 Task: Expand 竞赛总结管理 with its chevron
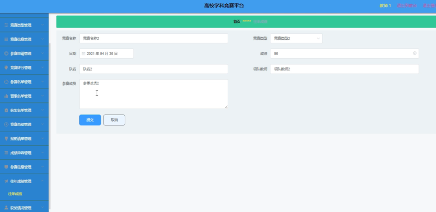43,124
